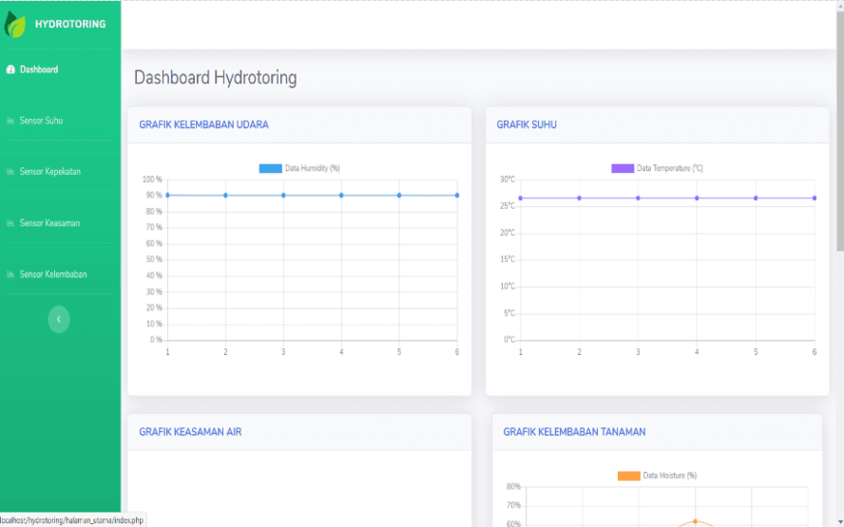Click the page vertical scrollbar thumb
The width and height of the screenshot is (844, 527).
click(839, 131)
